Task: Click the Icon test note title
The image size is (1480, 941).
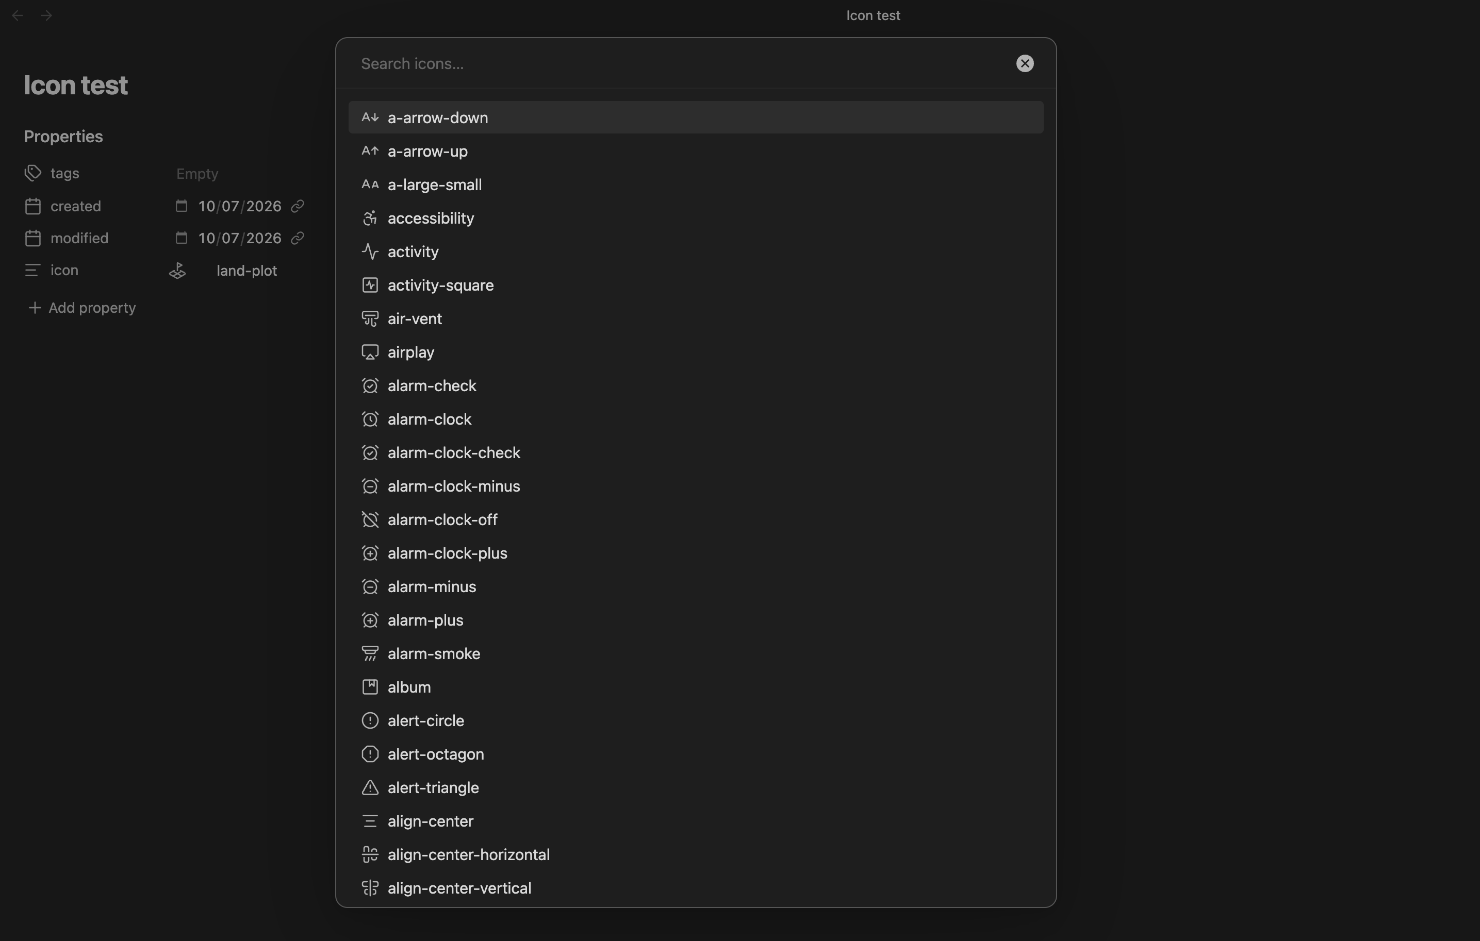Action: [76, 85]
